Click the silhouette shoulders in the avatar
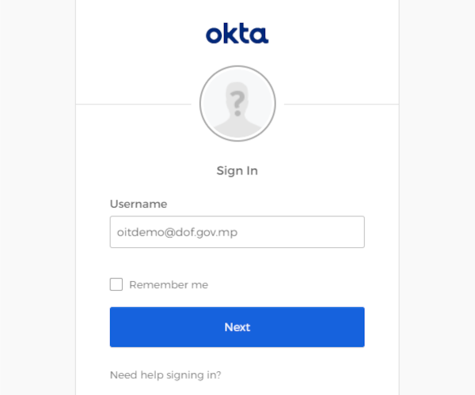The image size is (475, 395). tap(237, 129)
